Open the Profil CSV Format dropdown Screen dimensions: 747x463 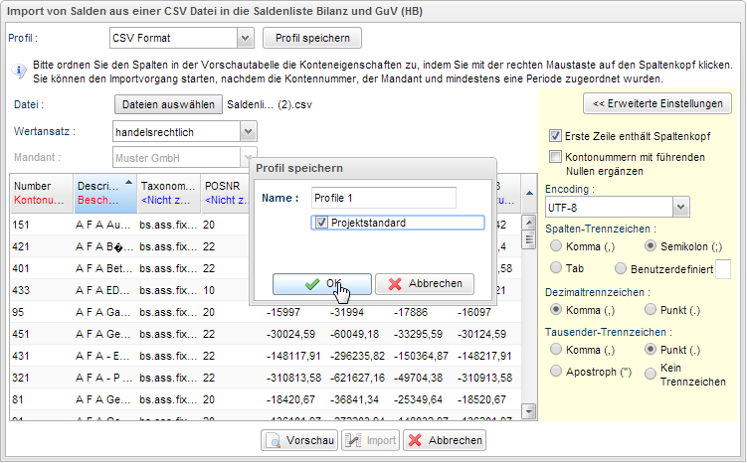[245, 38]
